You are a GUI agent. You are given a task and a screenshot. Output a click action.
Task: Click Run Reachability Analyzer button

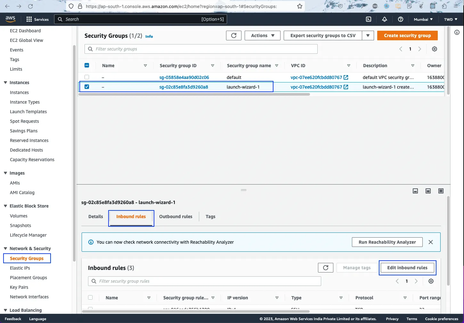tap(387, 242)
